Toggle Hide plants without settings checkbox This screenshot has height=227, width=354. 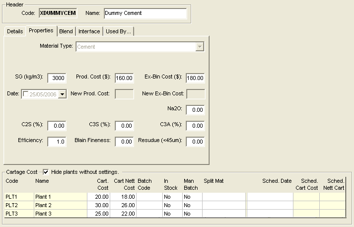(x=46, y=172)
